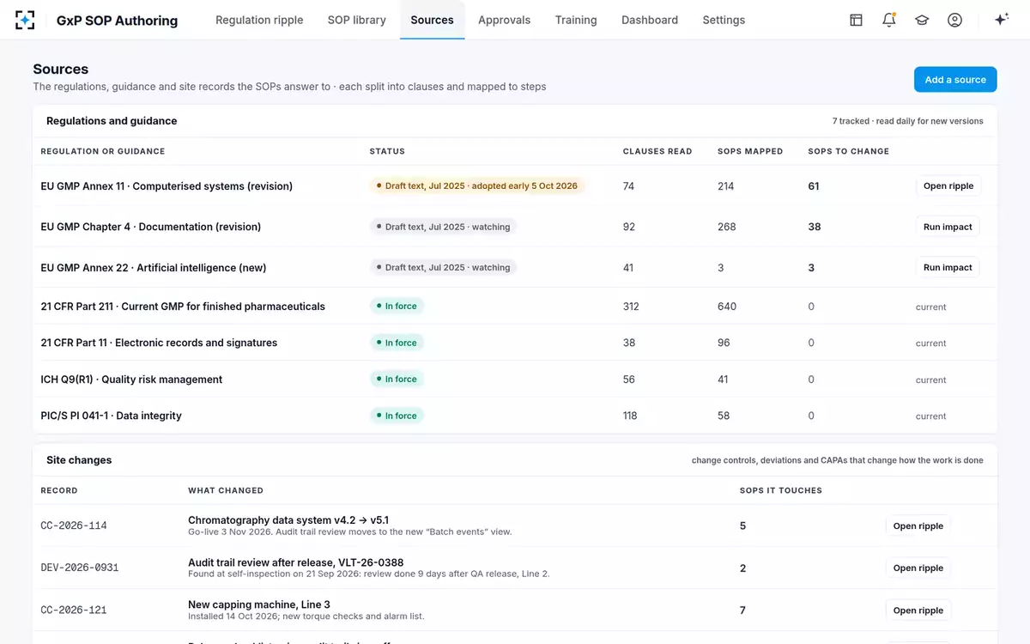
Task: Click '7 tracked · read daily' note
Action: (908, 121)
